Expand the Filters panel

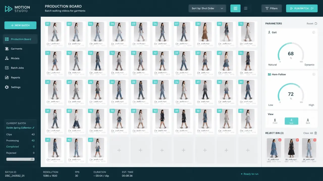(271, 8)
